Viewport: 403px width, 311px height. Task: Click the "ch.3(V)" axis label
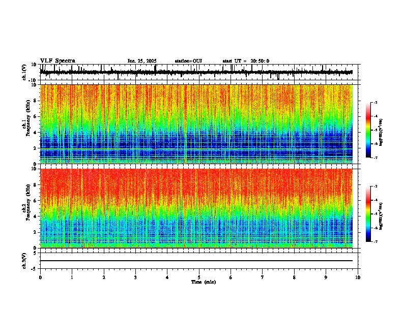coord(24,261)
